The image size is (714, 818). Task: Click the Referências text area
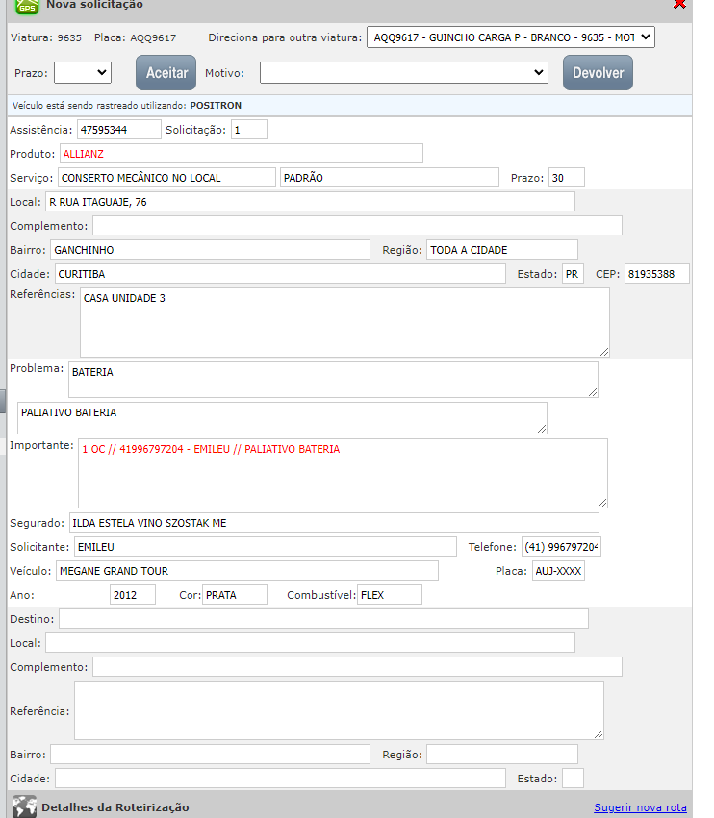344,322
